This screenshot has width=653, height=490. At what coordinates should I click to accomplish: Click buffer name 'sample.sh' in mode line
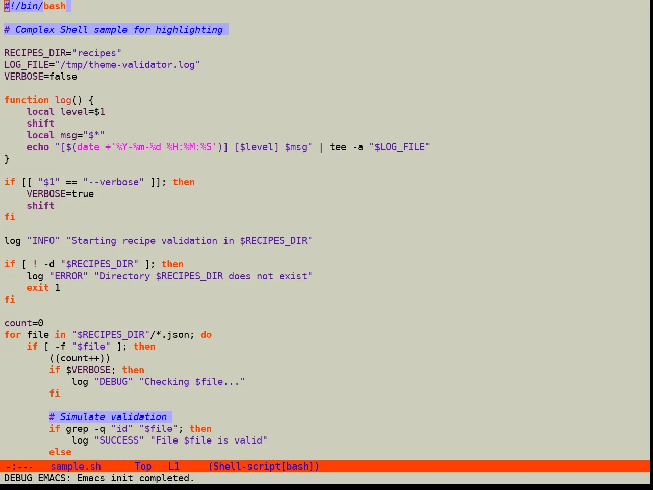point(76,467)
